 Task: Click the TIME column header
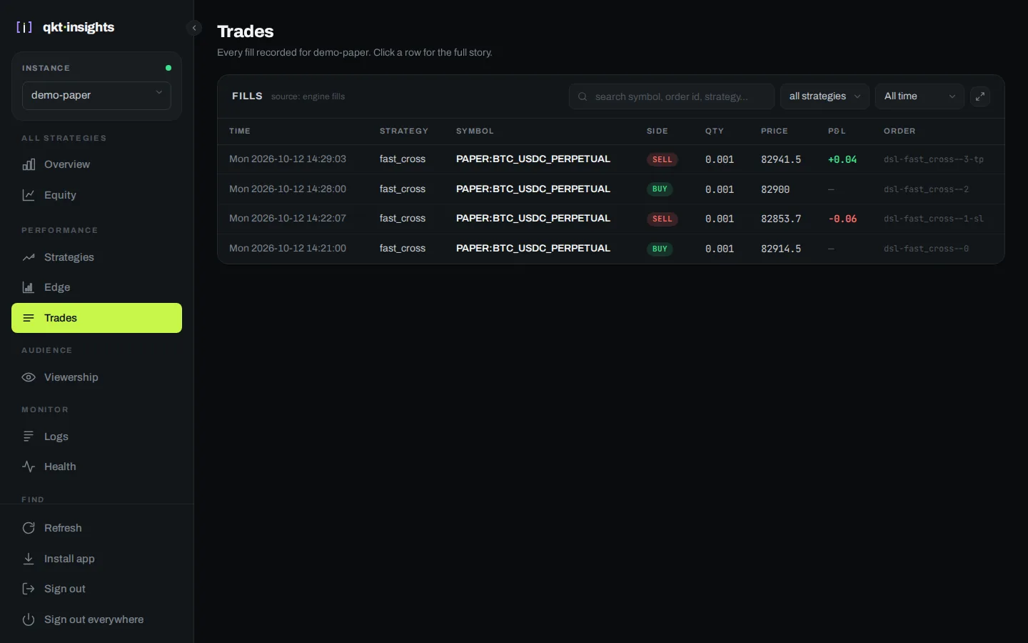240,131
